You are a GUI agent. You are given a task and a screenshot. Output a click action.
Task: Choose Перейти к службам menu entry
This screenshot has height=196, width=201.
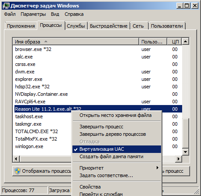tap(117, 194)
